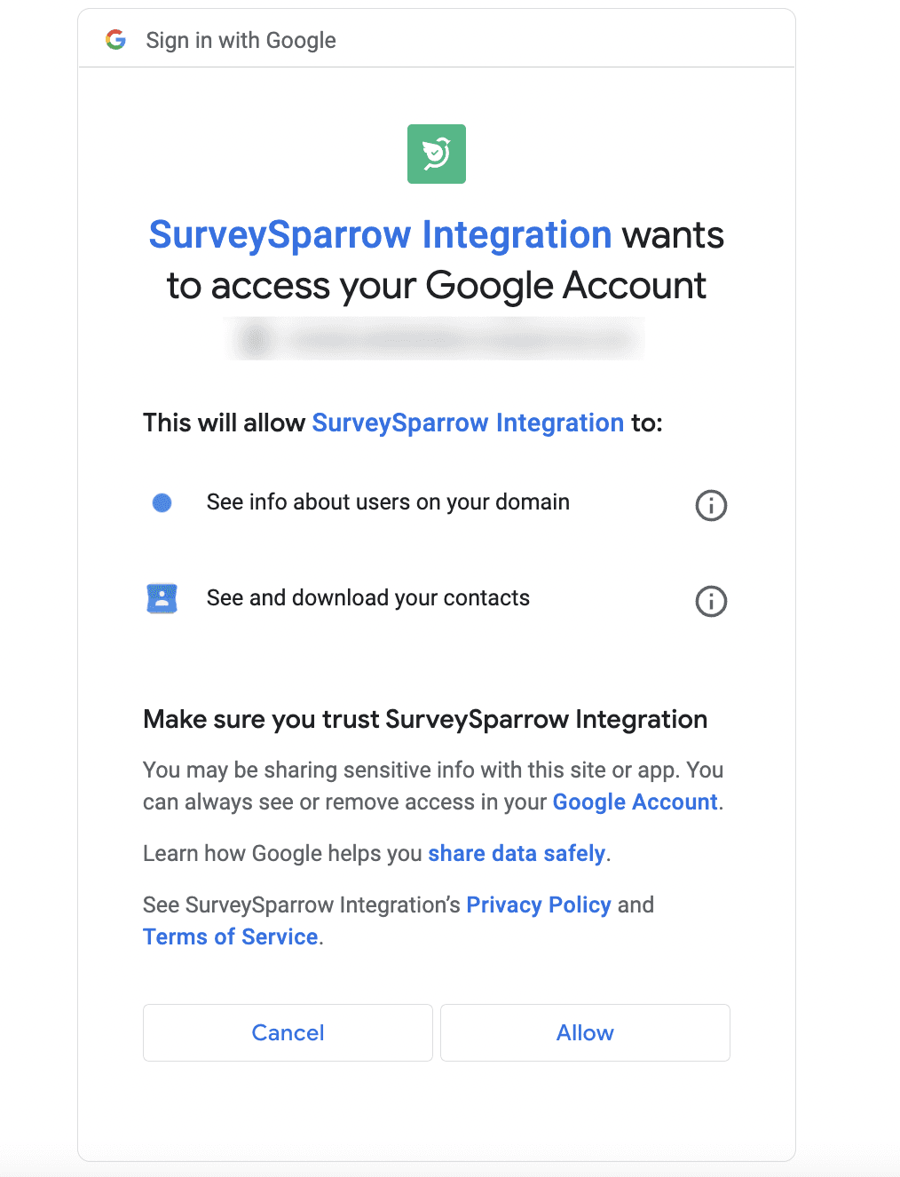The image size is (900, 1177).
Task: Click the contacts permission icon
Action: (162, 598)
